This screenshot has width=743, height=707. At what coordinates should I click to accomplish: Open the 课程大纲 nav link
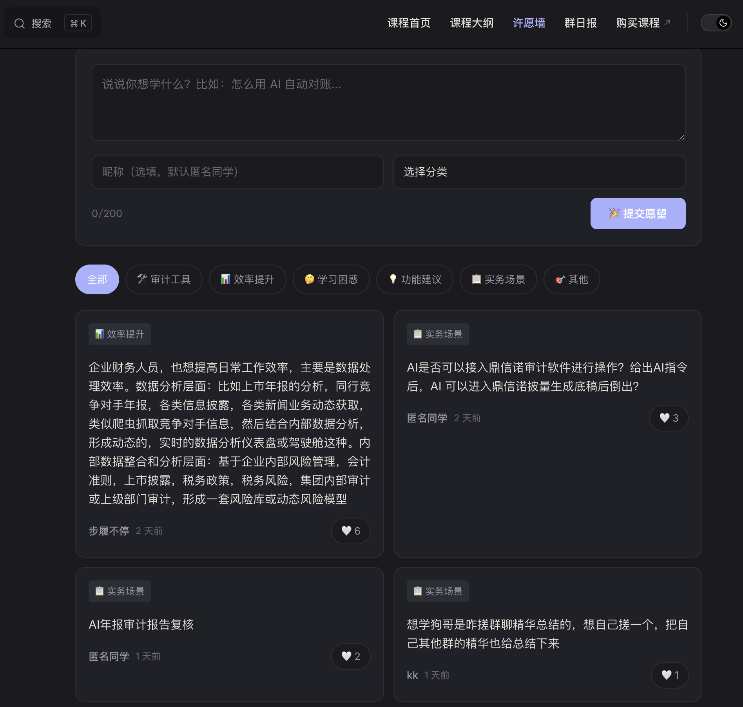pos(471,23)
